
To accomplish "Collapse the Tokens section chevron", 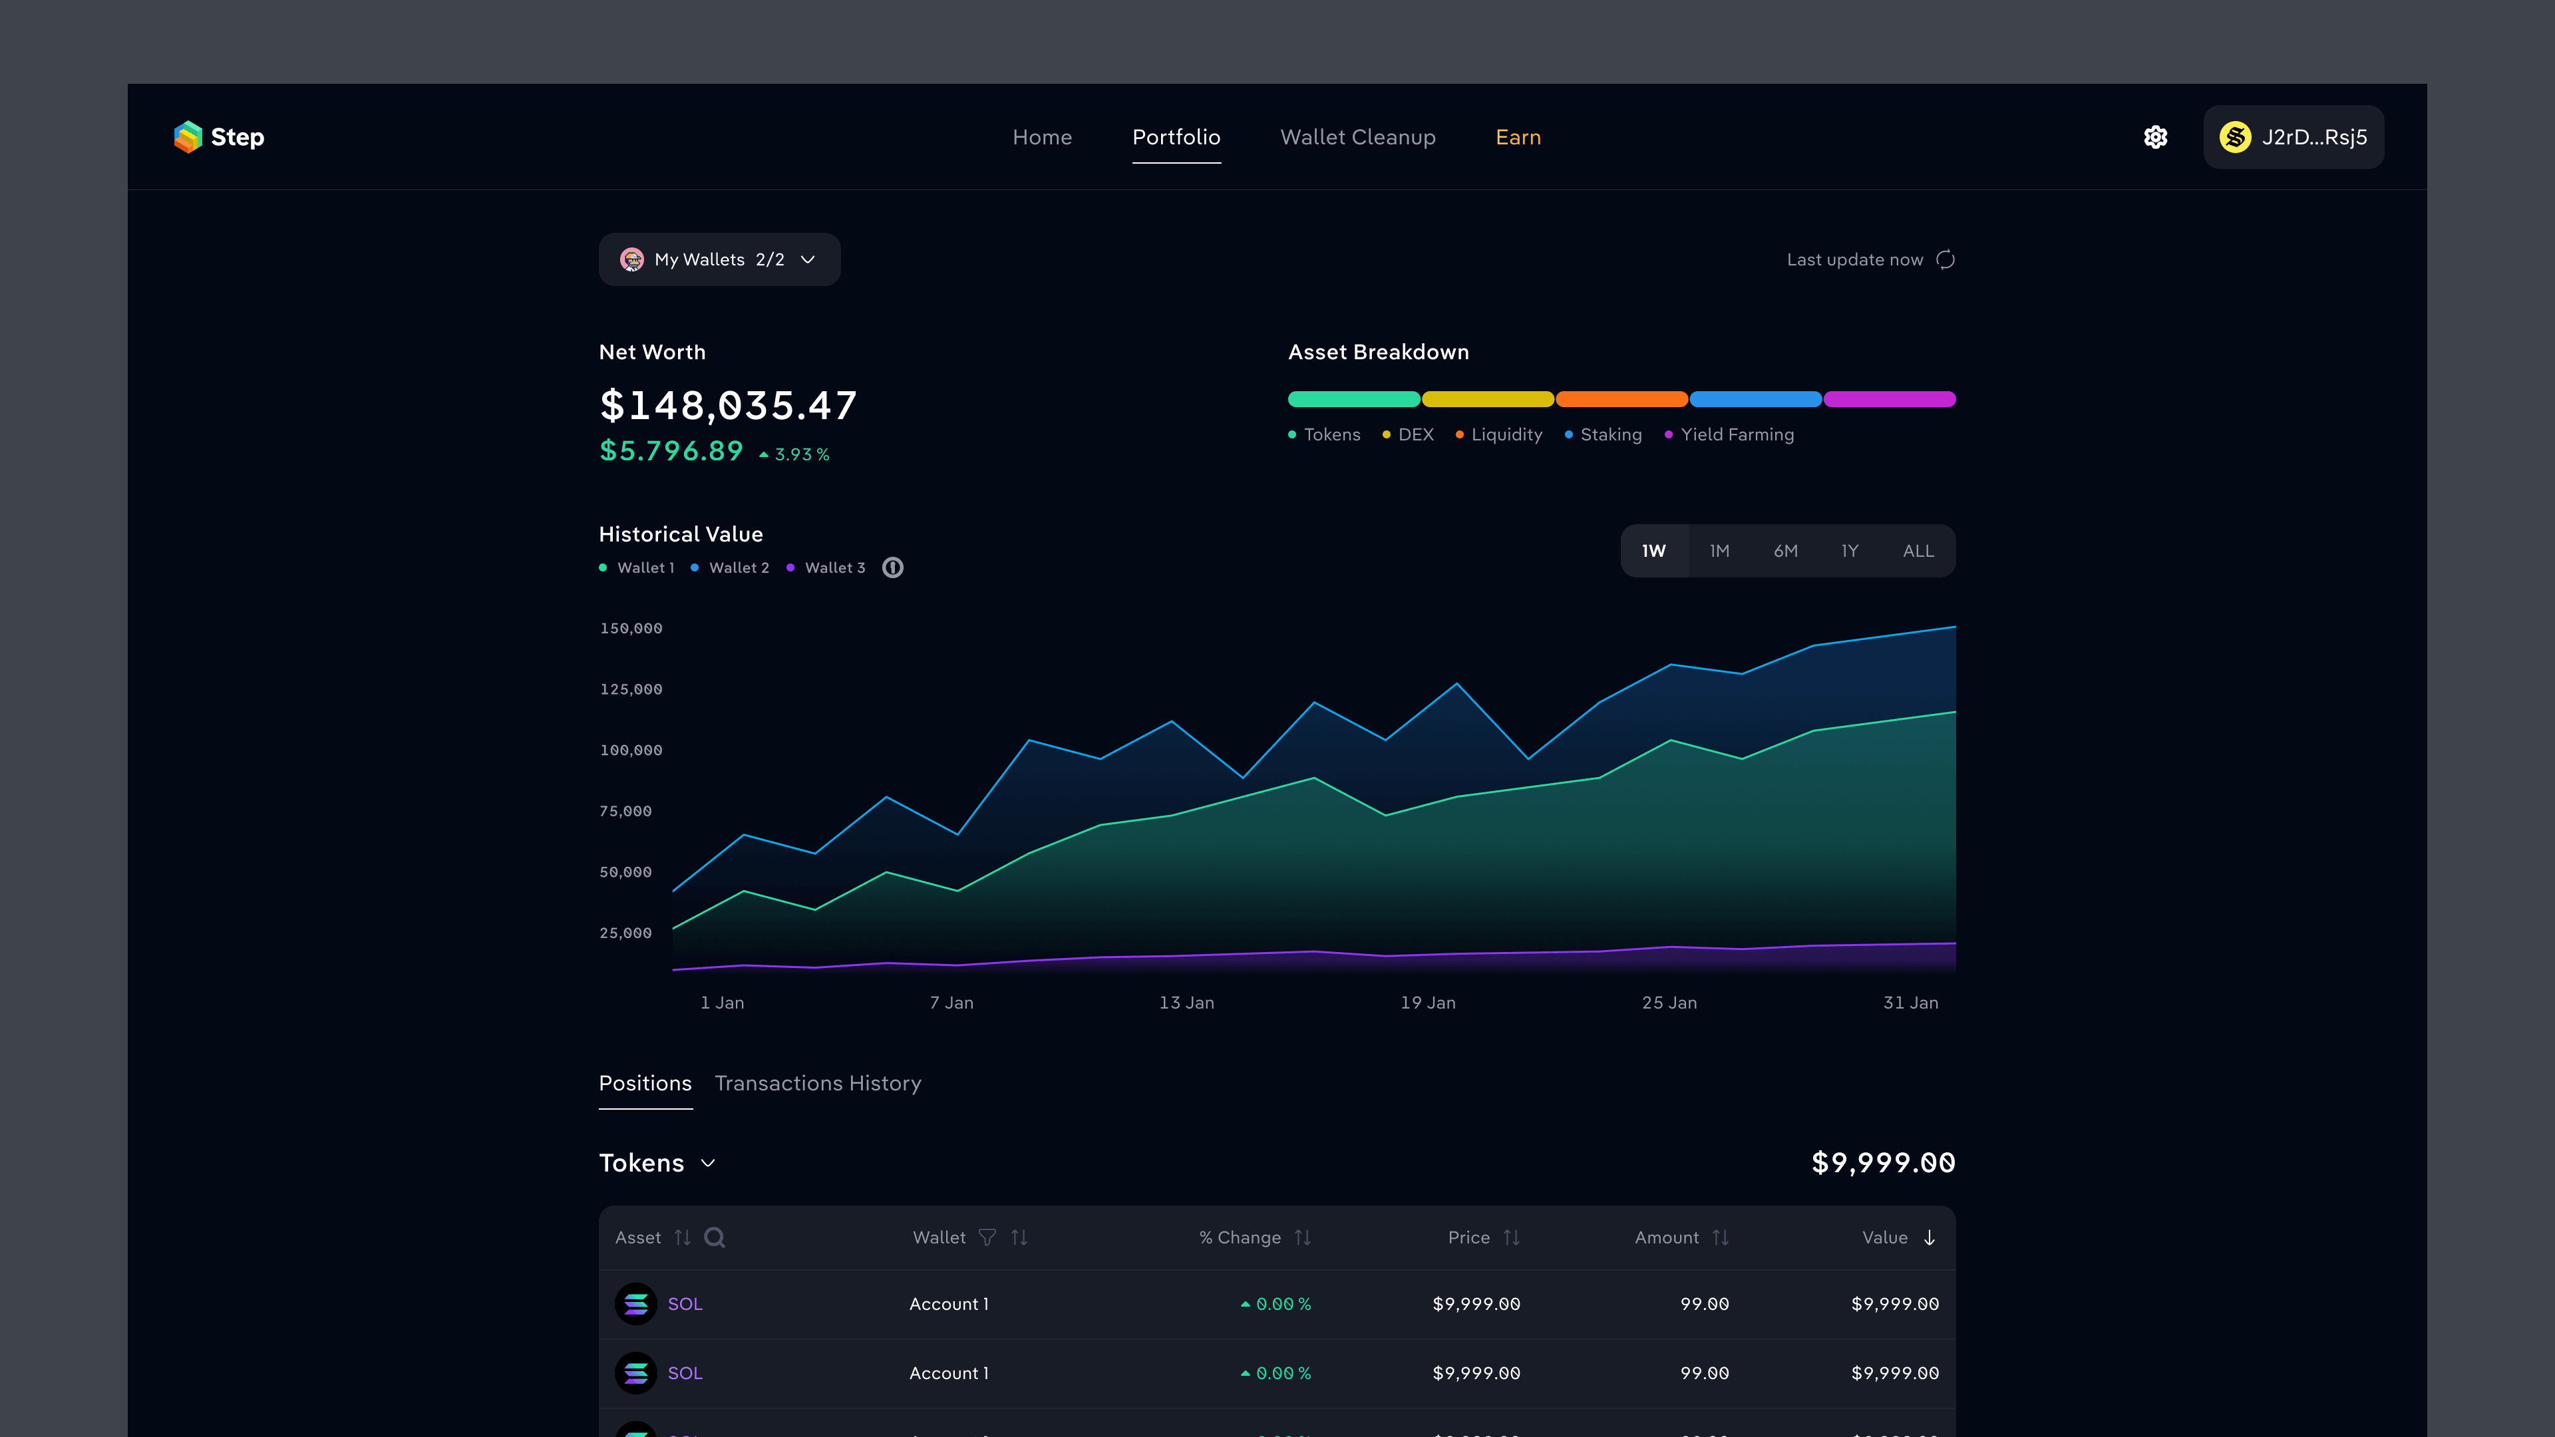I will pos(708,1162).
